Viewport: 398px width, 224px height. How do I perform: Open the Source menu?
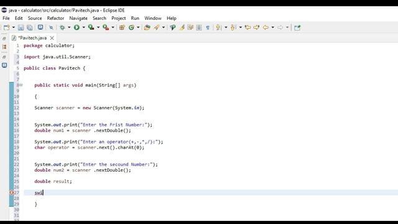coord(35,18)
